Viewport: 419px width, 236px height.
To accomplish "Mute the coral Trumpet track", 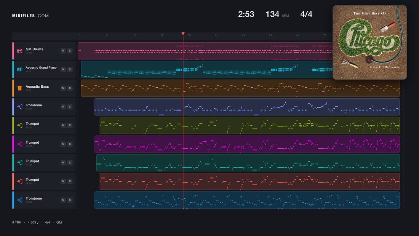I will point(63,181).
